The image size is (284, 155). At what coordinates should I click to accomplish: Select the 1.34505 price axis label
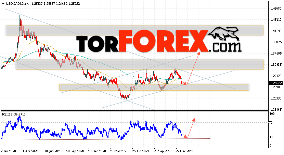pyautogui.click(x=276, y=53)
